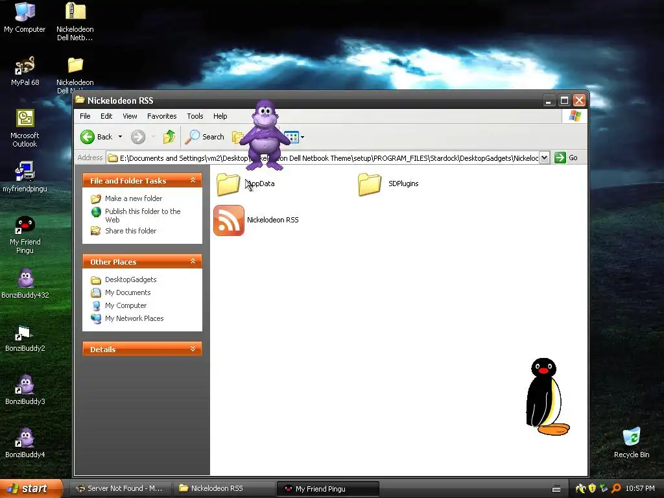Switch to Server Not Found taskbar window
The height and width of the screenshot is (498, 664).
coord(120,489)
